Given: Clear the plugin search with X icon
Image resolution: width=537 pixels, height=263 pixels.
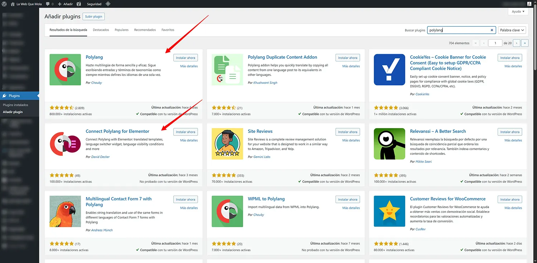Looking at the screenshot, I should pyautogui.click(x=492, y=30).
